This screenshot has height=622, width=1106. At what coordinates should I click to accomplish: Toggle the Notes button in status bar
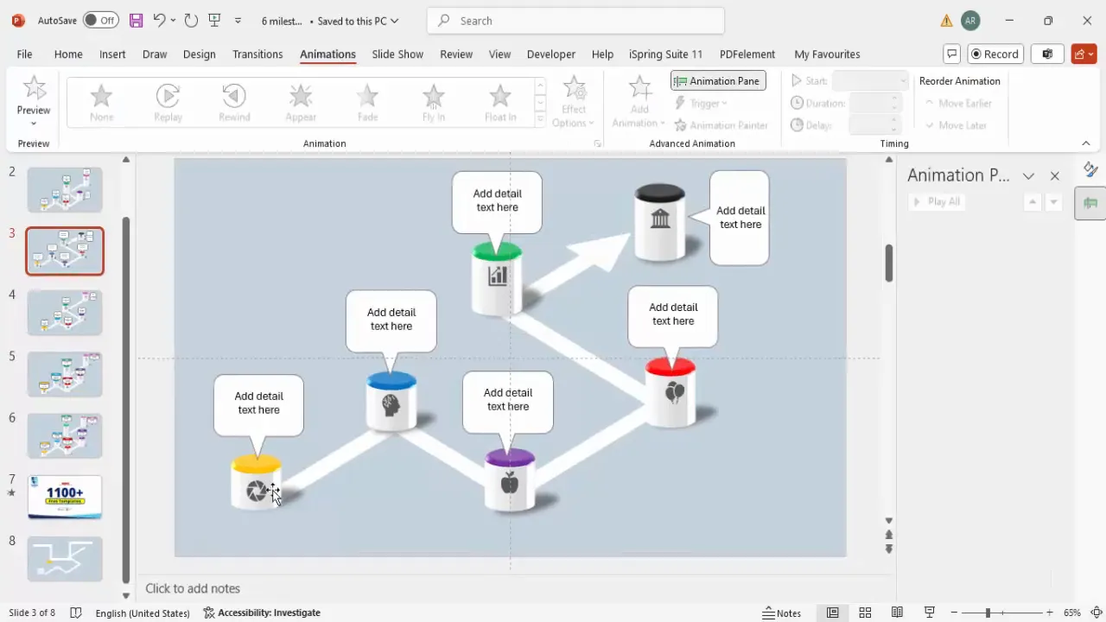coord(782,612)
